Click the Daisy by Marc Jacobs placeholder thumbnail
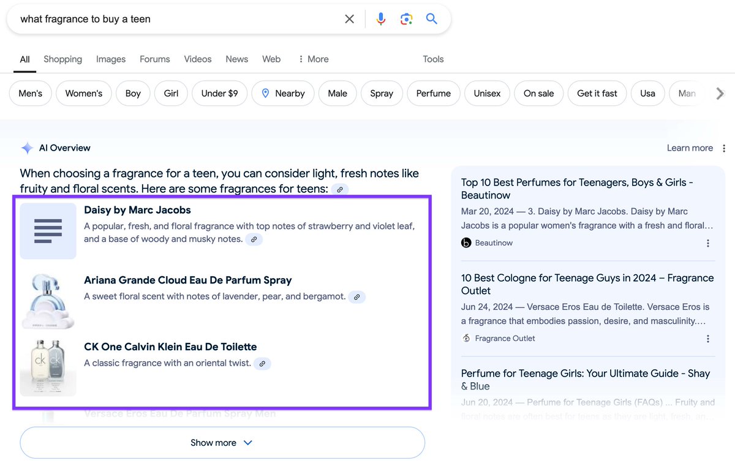The height and width of the screenshot is (466, 735). 48,231
